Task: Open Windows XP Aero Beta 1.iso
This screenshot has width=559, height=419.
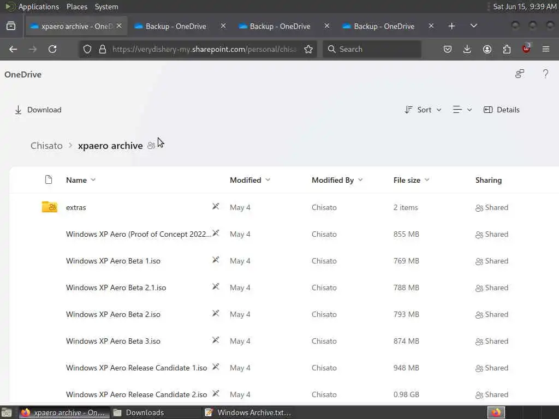Action: pos(113,261)
